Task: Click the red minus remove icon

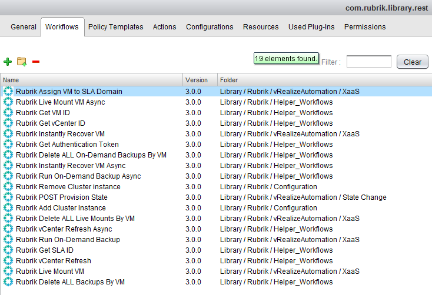Action: click(36, 62)
